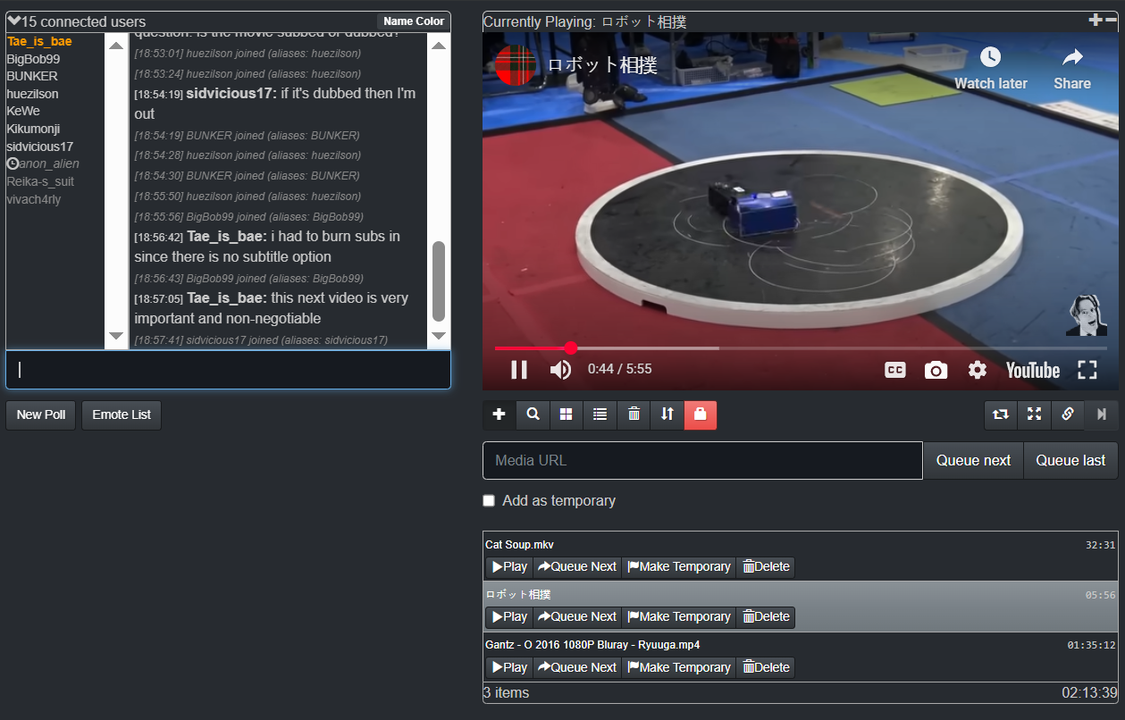Click the retweet-style reload media icon
The width and height of the screenshot is (1125, 720).
click(x=1001, y=414)
